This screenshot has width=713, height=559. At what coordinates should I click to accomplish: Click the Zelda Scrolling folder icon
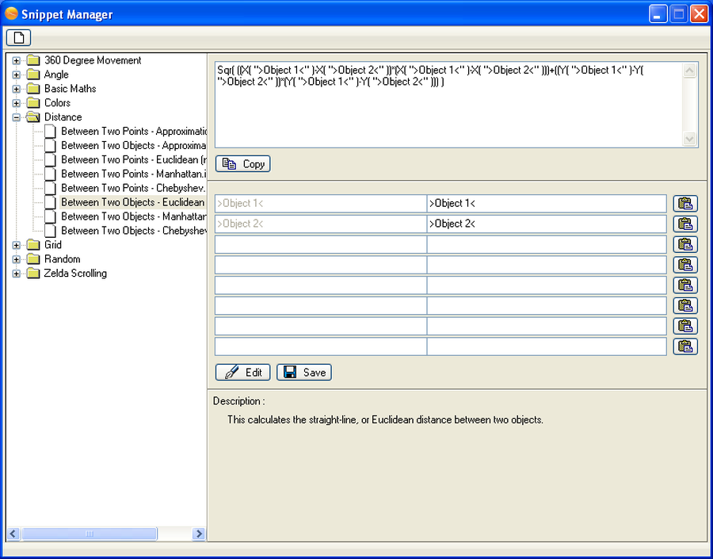(x=33, y=274)
